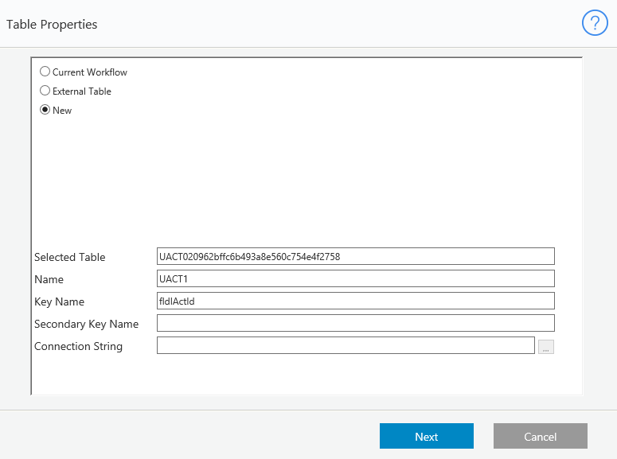Open the help question mark icon
617x459 pixels.
tap(595, 24)
